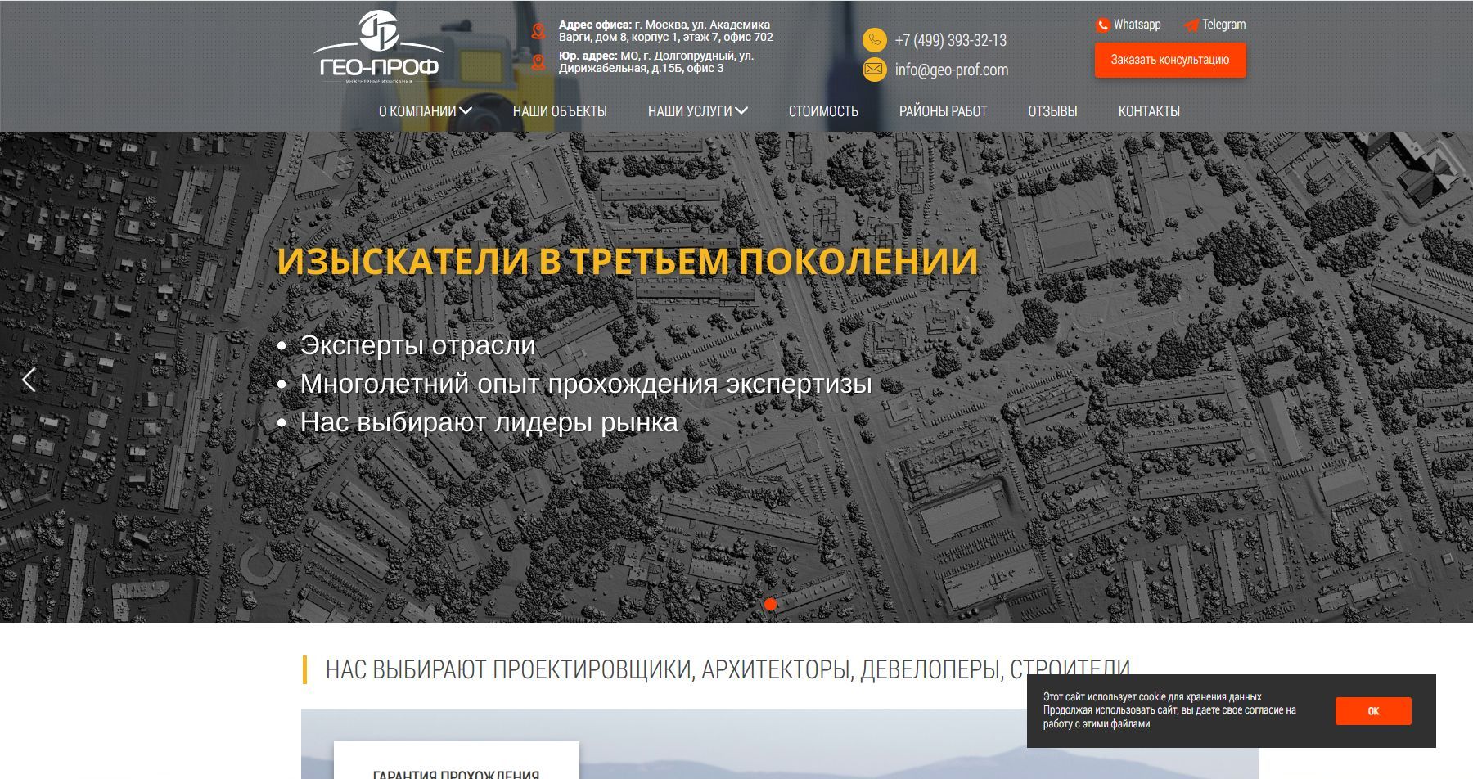Click the НАС ВЫБИРАЮТ ПРОЕКТИРОВЩИКИ section heading
The image size is (1473, 779).
pos(728,669)
